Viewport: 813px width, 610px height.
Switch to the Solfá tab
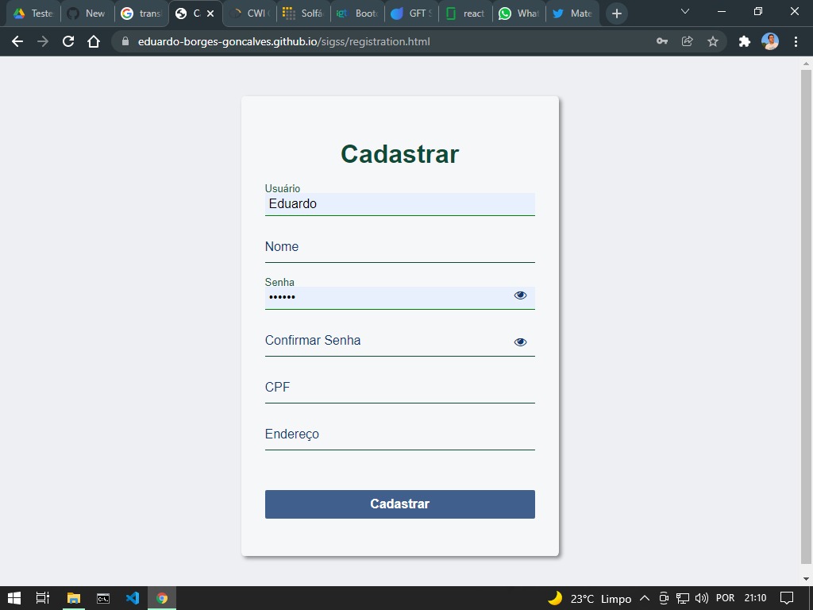pyautogui.click(x=303, y=14)
